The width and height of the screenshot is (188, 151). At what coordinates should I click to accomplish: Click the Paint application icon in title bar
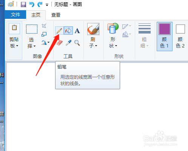pyautogui.click(x=11, y=5)
